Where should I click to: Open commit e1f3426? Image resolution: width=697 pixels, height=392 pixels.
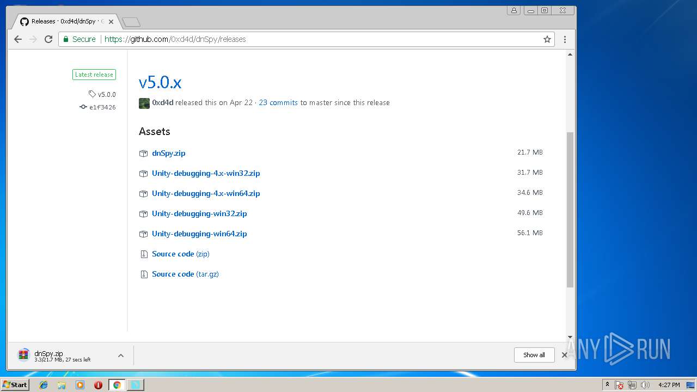click(x=98, y=107)
